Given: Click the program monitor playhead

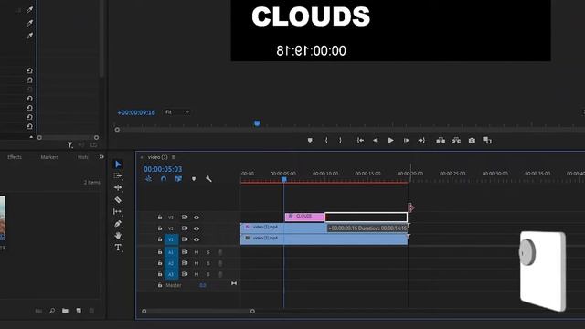Looking at the screenshot, I should point(257,123).
